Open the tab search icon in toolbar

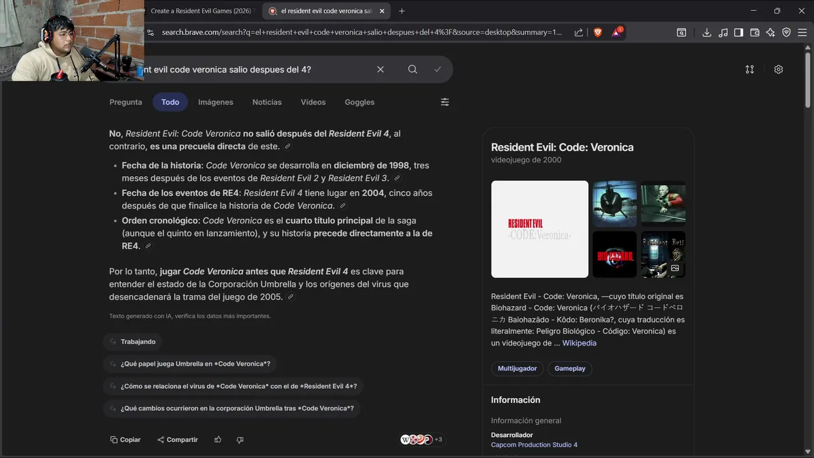point(681,32)
